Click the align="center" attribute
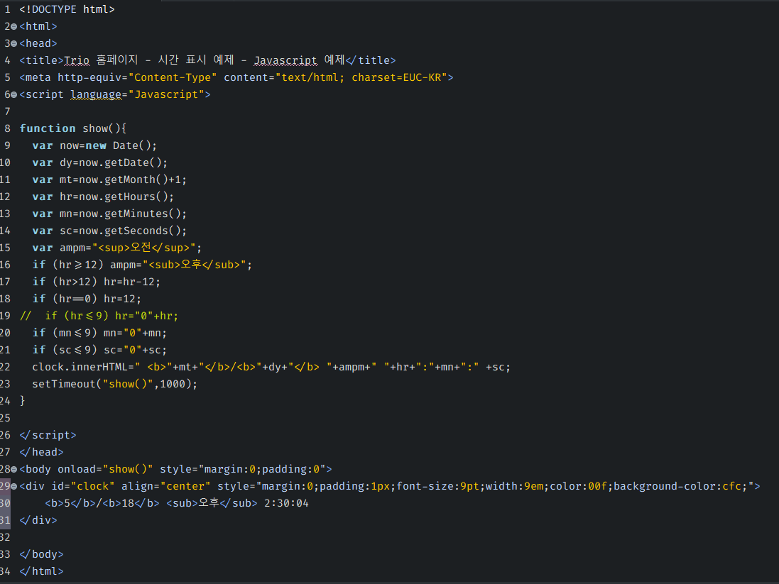The height and width of the screenshot is (584, 779). (x=166, y=486)
